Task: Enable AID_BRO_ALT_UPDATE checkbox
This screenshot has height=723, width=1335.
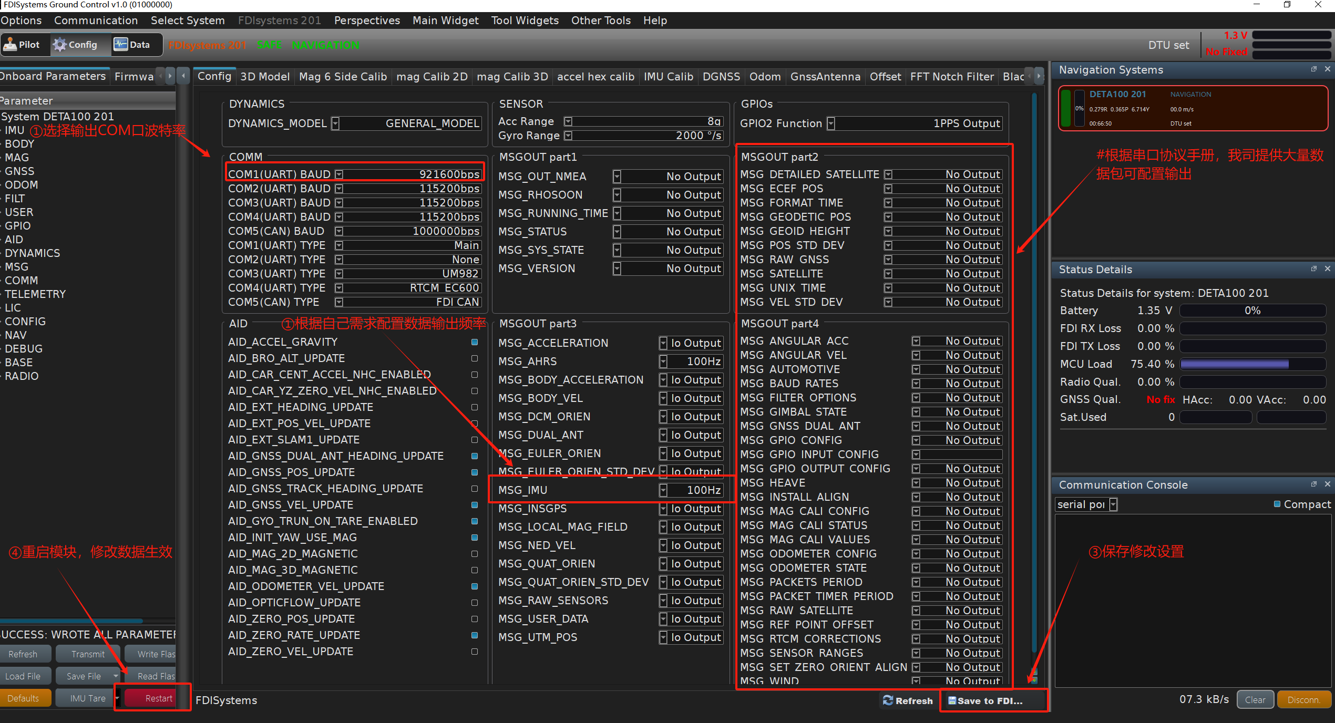Action: (x=475, y=358)
